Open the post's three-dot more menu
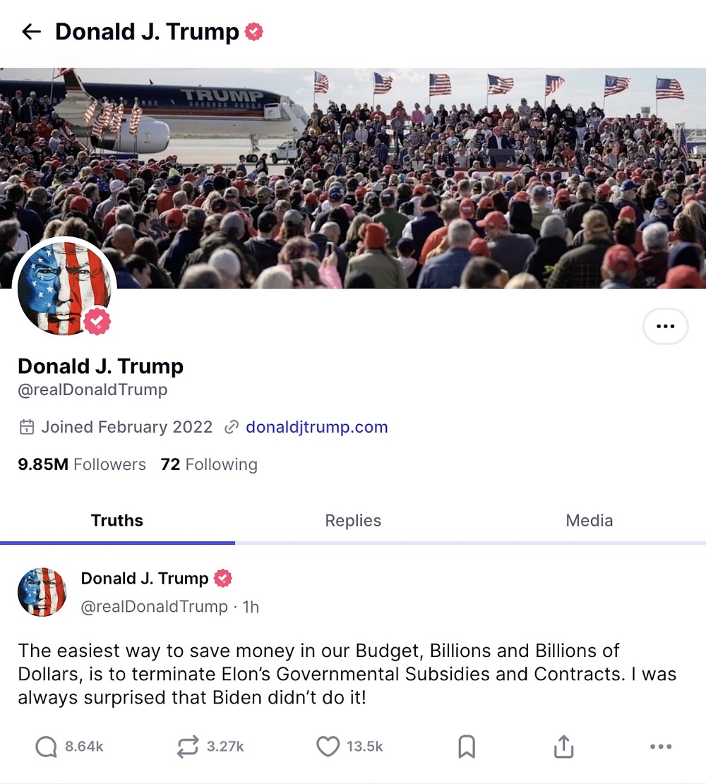The height and width of the screenshot is (784, 706). coord(661,747)
